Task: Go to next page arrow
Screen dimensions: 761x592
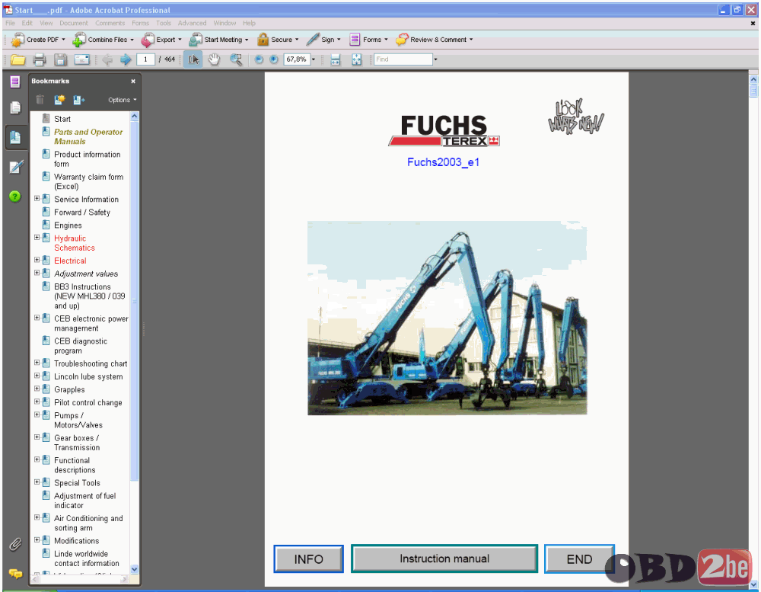Action: (x=126, y=59)
